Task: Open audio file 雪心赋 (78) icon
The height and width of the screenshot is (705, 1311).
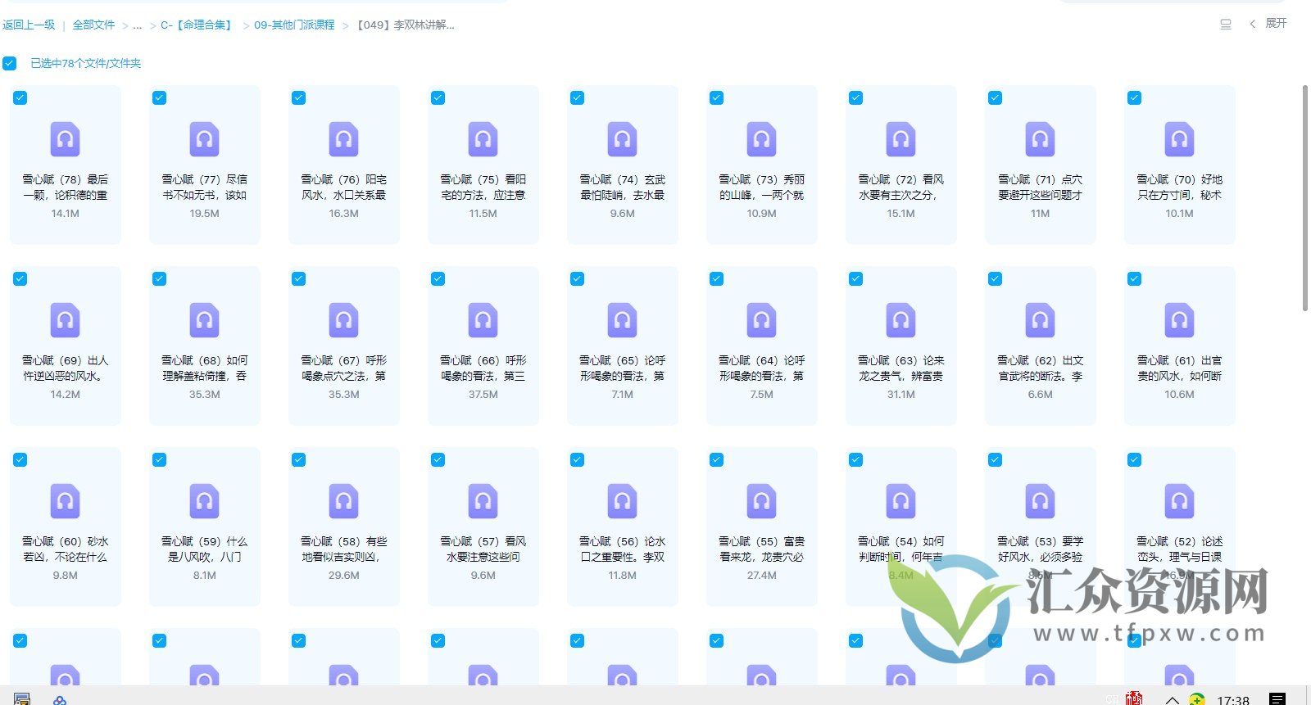Action: pyautogui.click(x=65, y=139)
